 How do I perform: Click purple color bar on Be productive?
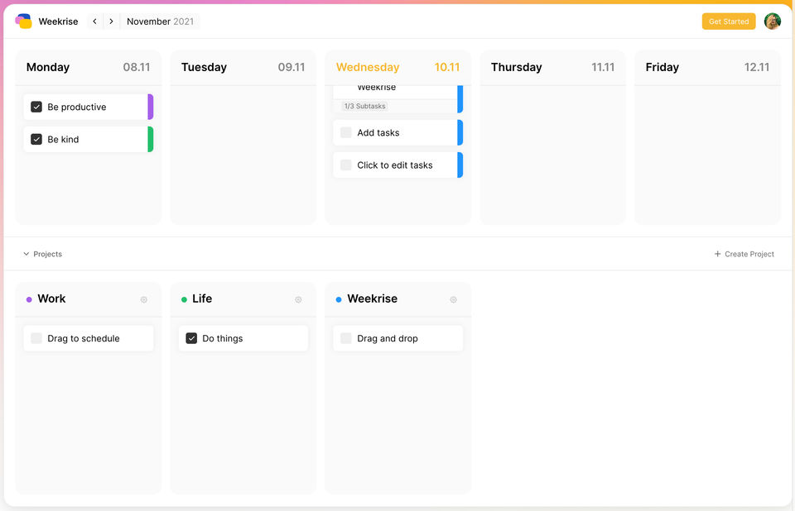[x=151, y=107]
